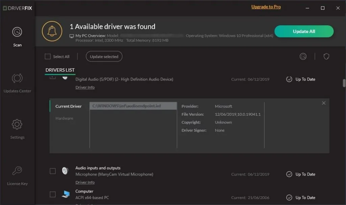Switch to the Hardware tab

tap(64, 118)
